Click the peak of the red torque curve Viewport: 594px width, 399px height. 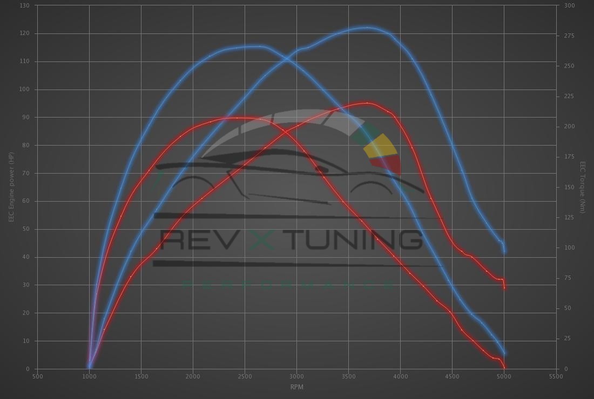(238, 118)
